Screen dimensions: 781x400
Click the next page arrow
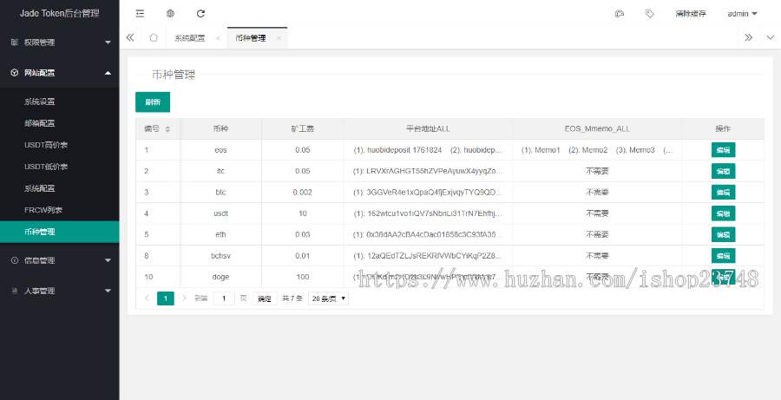(x=184, y=298)
